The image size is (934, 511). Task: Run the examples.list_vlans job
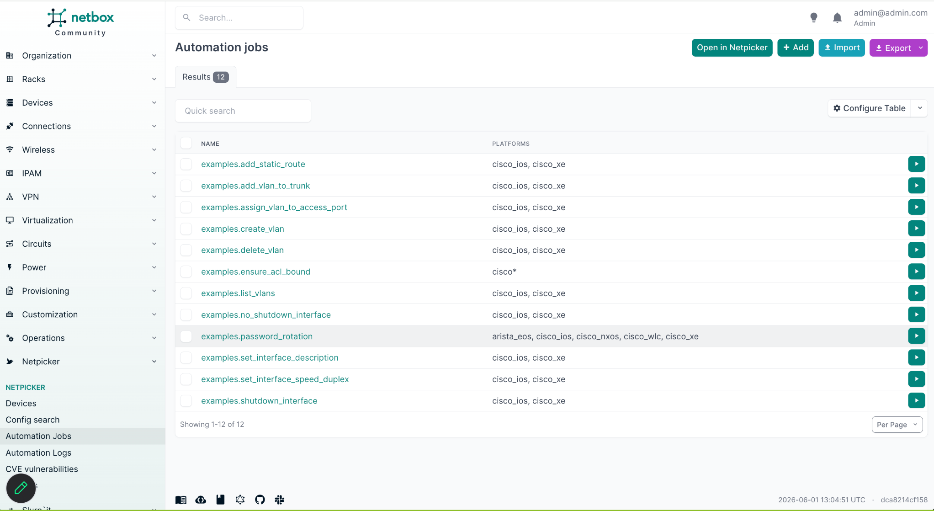tap(916, 293)
